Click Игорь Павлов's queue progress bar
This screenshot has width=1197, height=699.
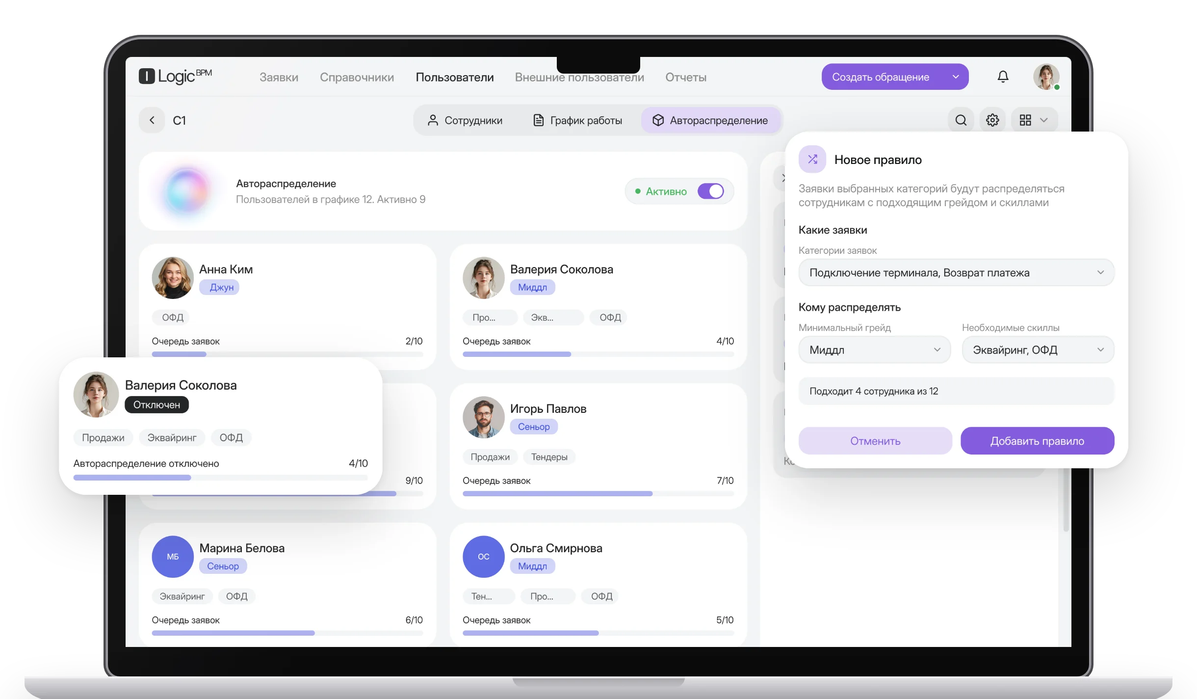(598, 493)
